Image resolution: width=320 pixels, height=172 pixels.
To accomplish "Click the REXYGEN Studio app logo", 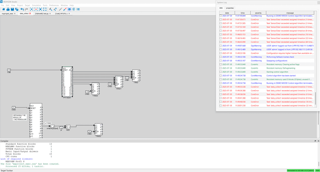I will (x=2, y=2).
